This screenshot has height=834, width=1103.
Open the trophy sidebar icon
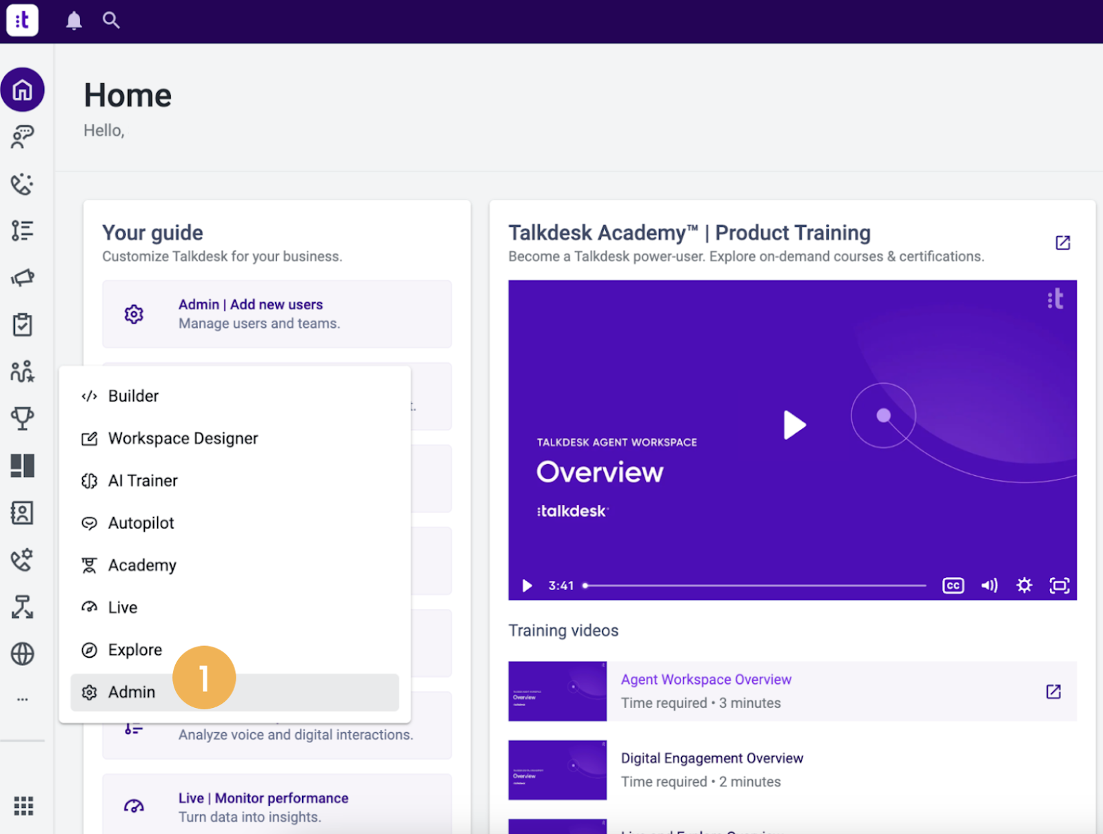23,418
